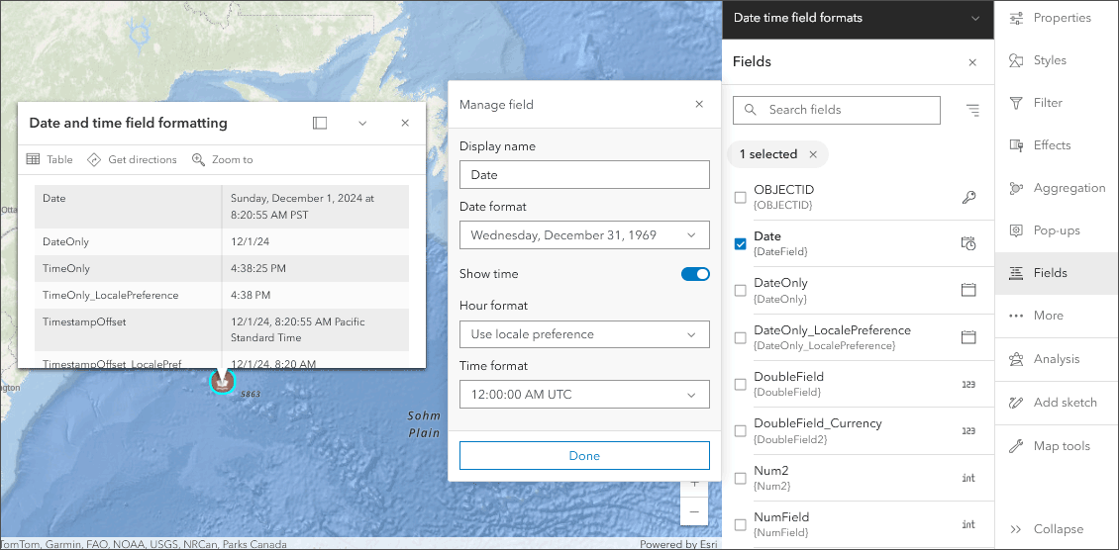Toggle the Show time switch
The width and height of the screenshot is (1119, 550).
(x=695, y=274)
